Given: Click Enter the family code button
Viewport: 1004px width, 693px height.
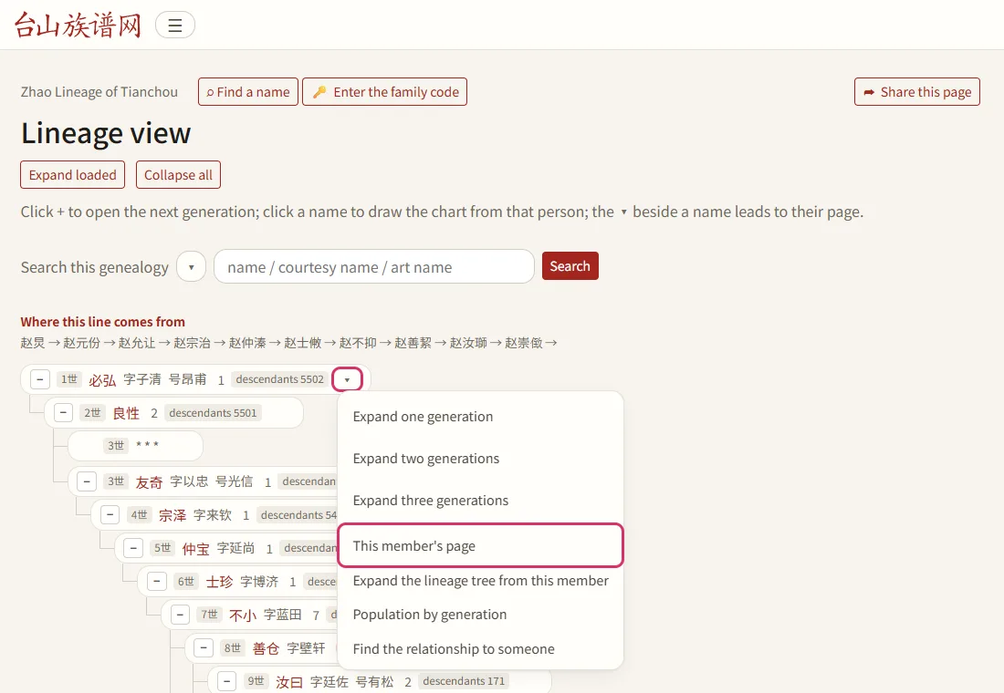Looking at the screenshot, I should pyautogui.click(x=385, y=91).
